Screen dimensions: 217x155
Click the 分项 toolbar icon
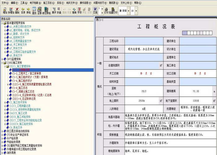coord(89,11)
